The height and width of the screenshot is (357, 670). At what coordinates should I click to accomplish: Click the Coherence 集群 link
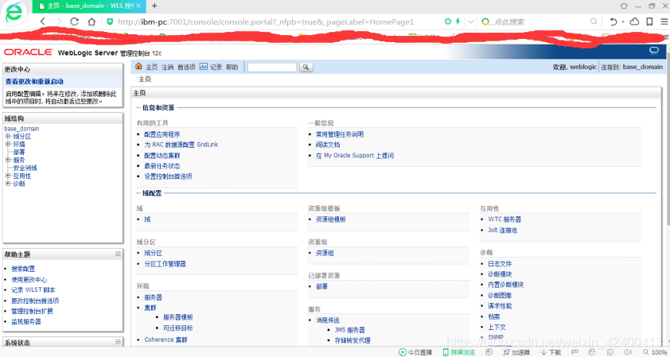tap(166, 340)
